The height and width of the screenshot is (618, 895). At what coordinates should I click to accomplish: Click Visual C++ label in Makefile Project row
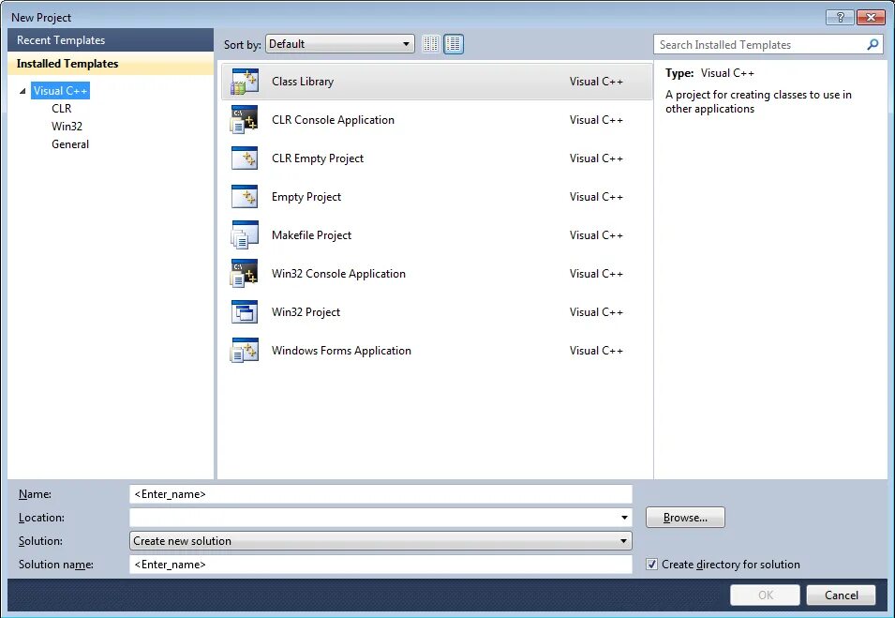point(596,234)
